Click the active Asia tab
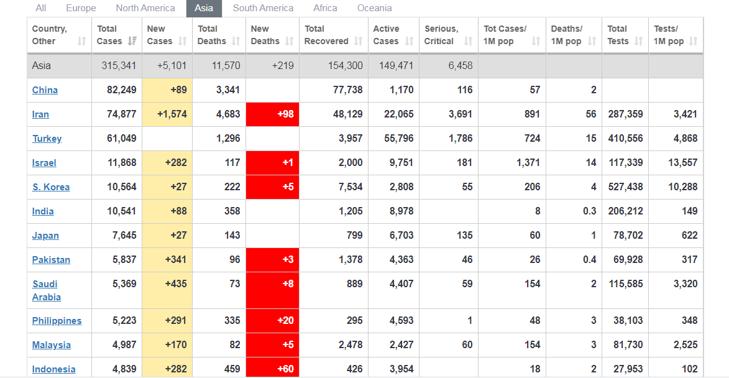 click(204, 8)
